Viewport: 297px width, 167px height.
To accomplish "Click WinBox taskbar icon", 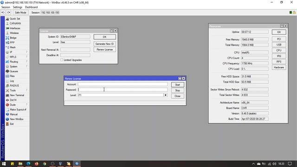I will pos(77,164).
